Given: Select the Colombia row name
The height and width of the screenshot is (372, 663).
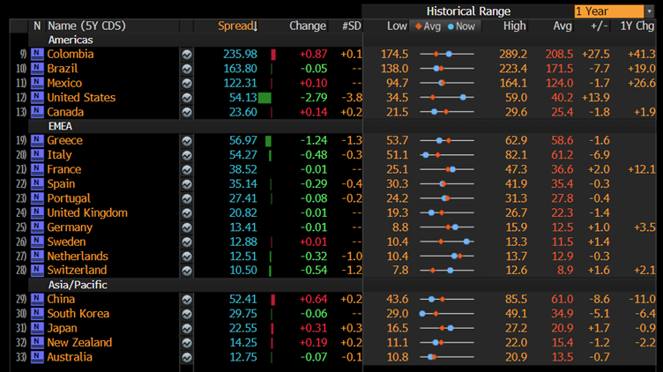Looking at the screenshot, I should click(71, 54).
